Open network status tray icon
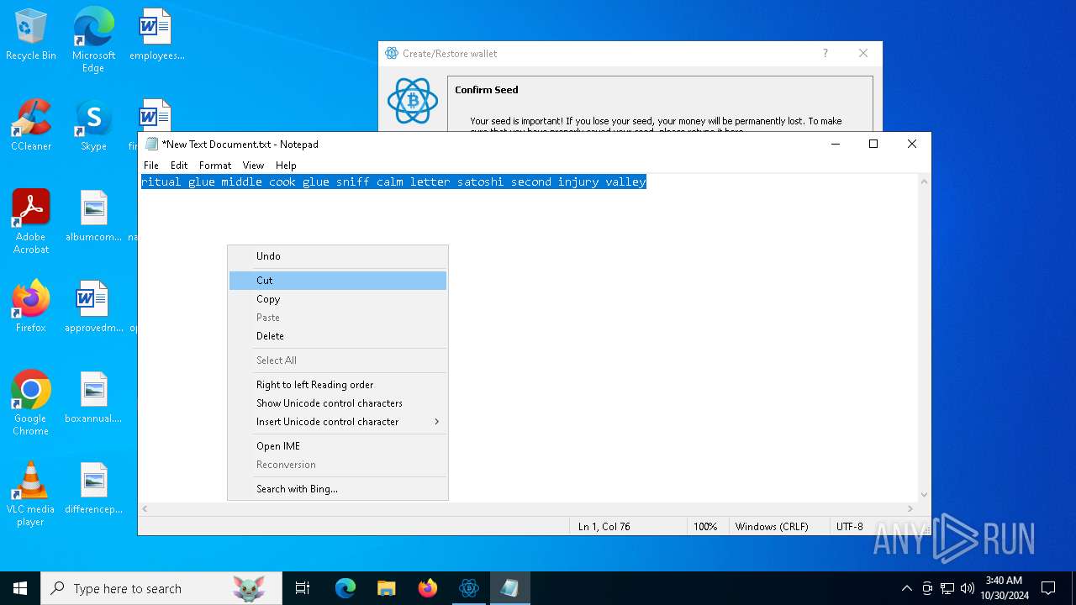The width and height of the screenshot is (1076, 605). pyautogui.click(x=947, y=588)
